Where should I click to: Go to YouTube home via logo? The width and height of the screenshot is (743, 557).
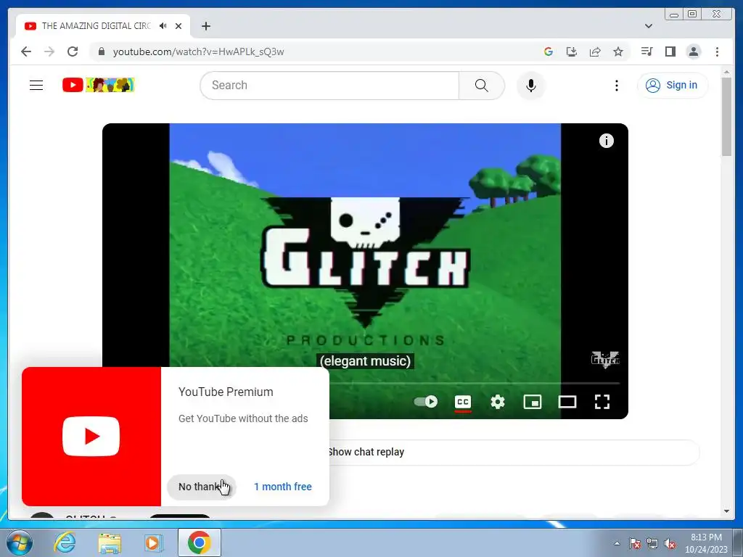[99, 86]
